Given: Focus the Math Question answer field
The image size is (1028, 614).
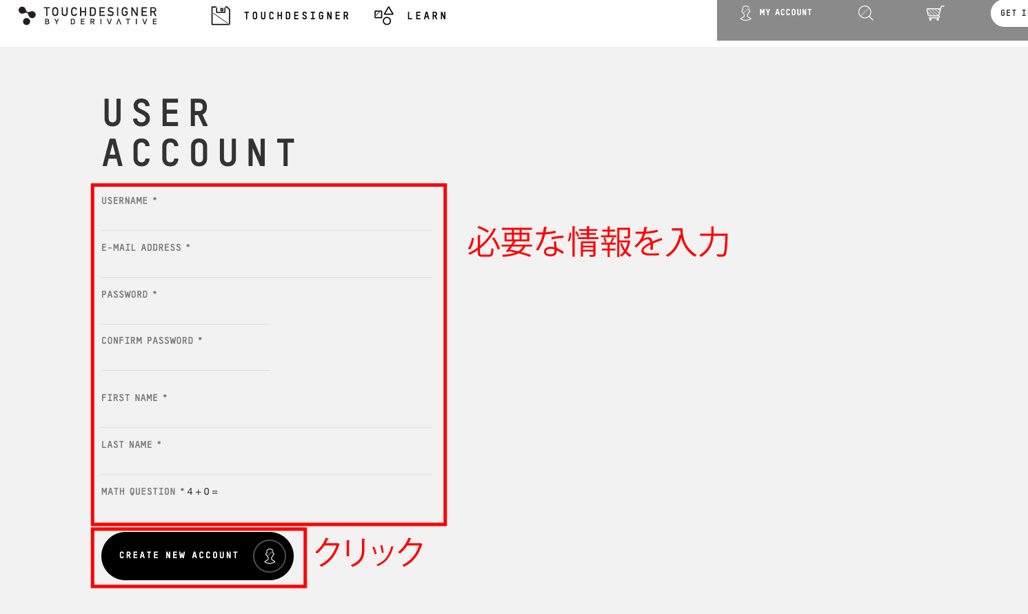Looking at the screenshot, I should click(266, 509).
